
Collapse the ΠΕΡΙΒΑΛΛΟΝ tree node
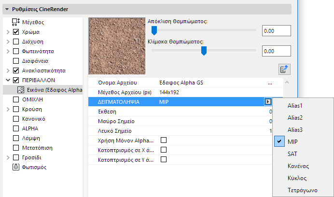[x=8, y=80]
